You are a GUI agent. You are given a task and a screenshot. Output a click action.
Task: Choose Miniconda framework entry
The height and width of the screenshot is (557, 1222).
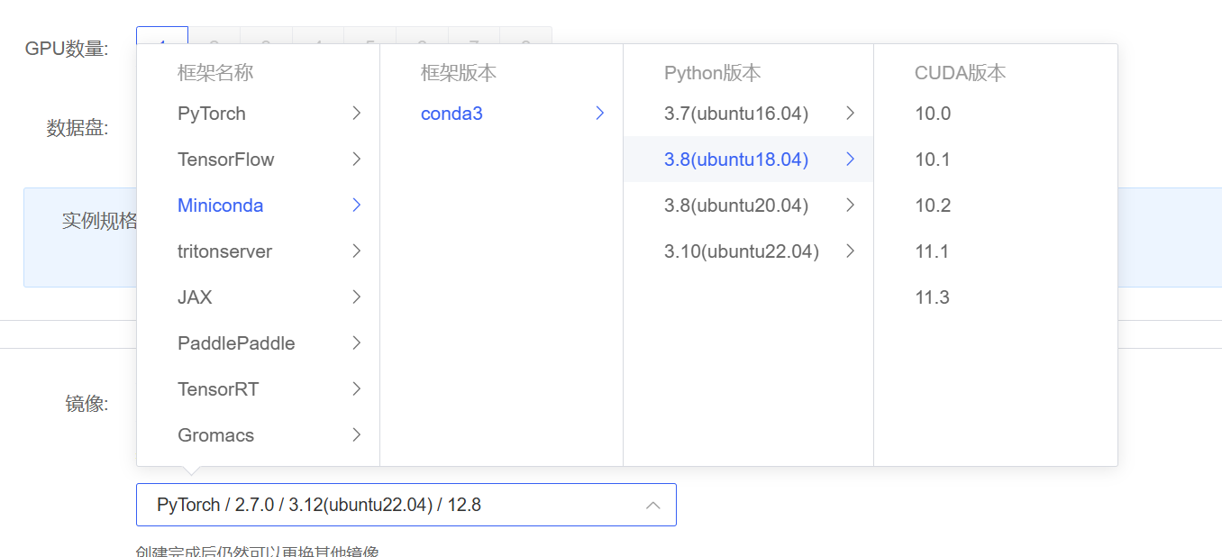(258, 205)
